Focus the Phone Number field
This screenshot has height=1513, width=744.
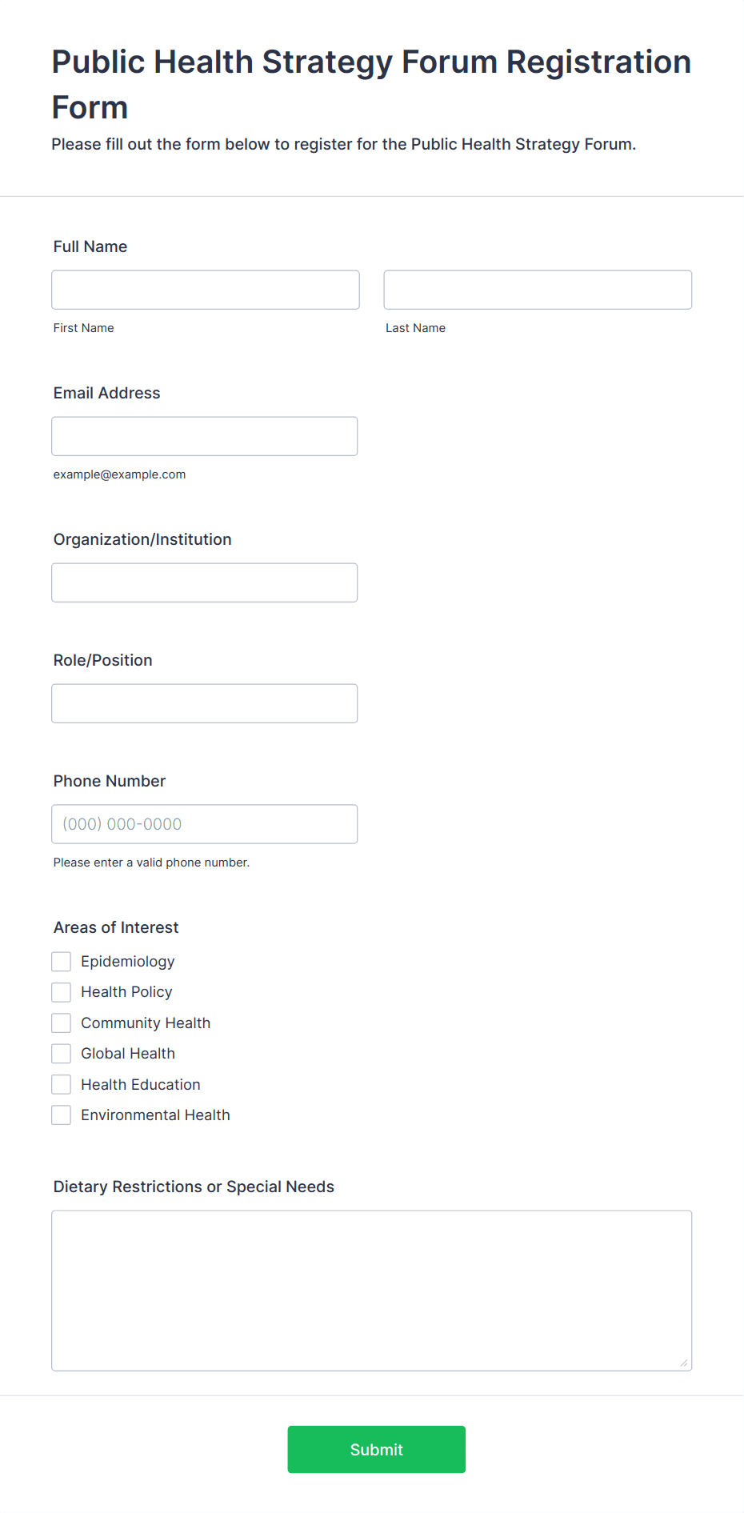click(205, 824)
